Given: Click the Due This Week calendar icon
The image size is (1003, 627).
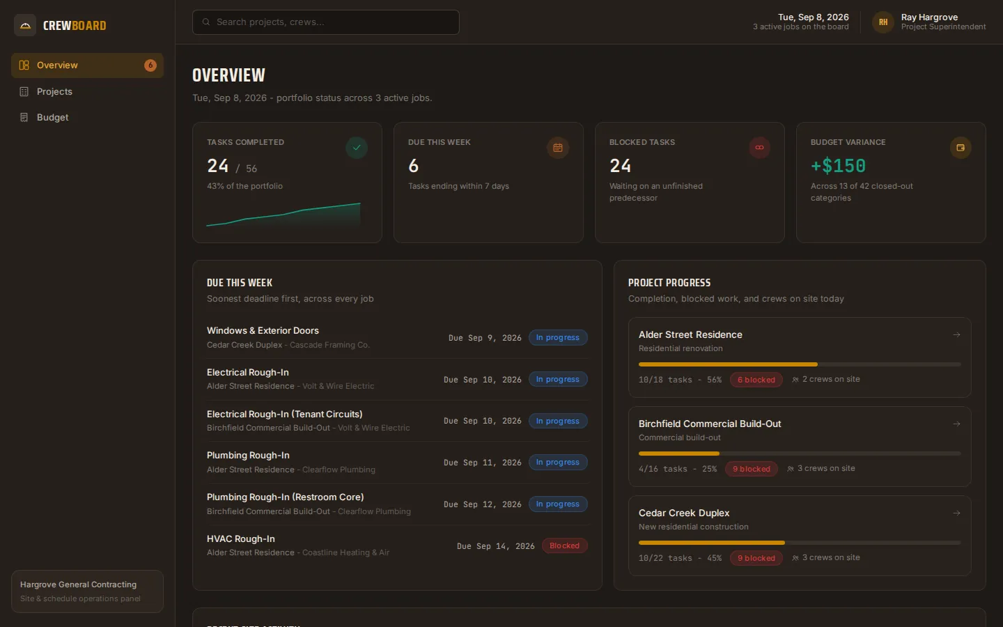Looking at the screenshot, I should tap(558, 148).
